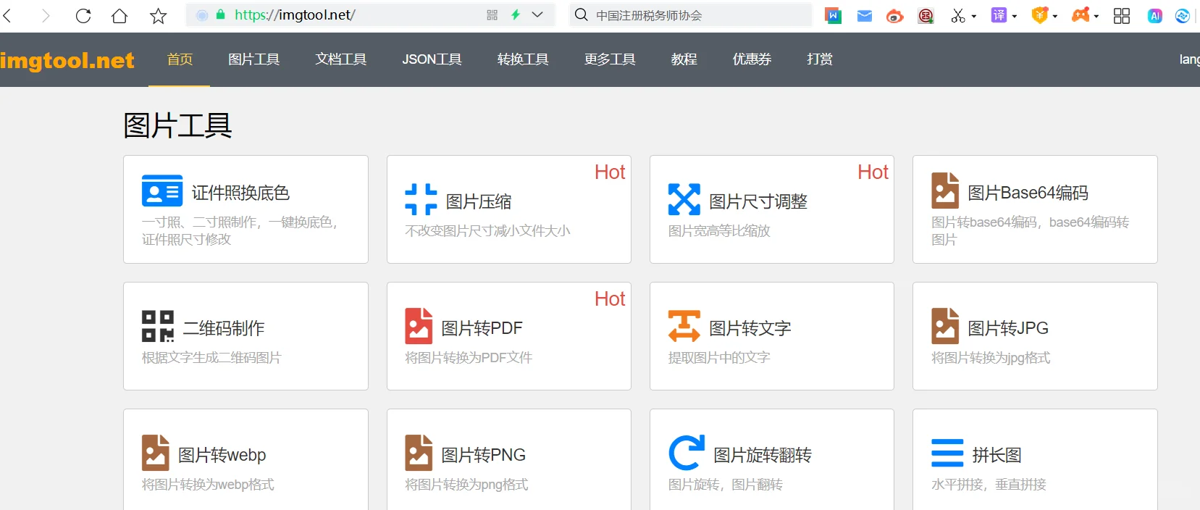Open the 文档工具 navigation menu
Image resolution: width=1200 pixels, height=510 pixels.
tap(340, 59)
